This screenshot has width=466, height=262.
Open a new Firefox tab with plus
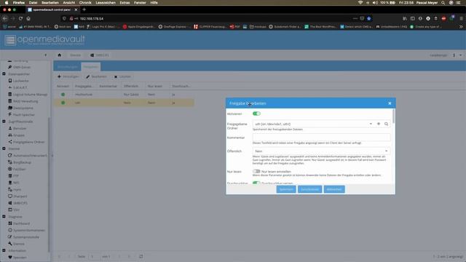coord(84,9)
